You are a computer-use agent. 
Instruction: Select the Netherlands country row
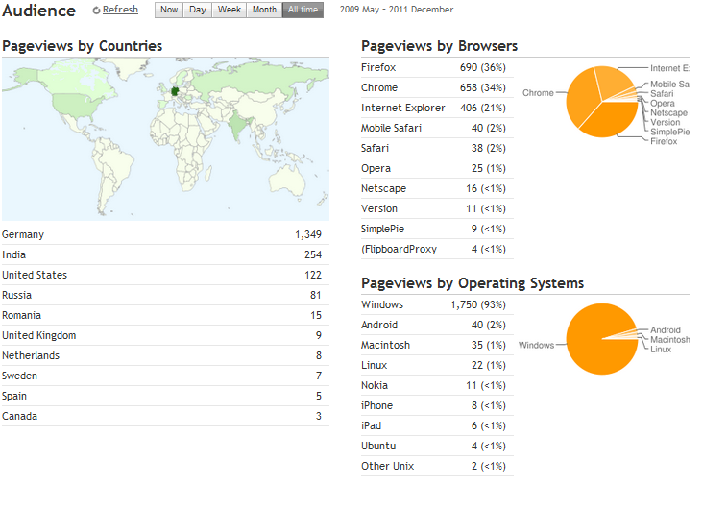[x=165, y=355]
